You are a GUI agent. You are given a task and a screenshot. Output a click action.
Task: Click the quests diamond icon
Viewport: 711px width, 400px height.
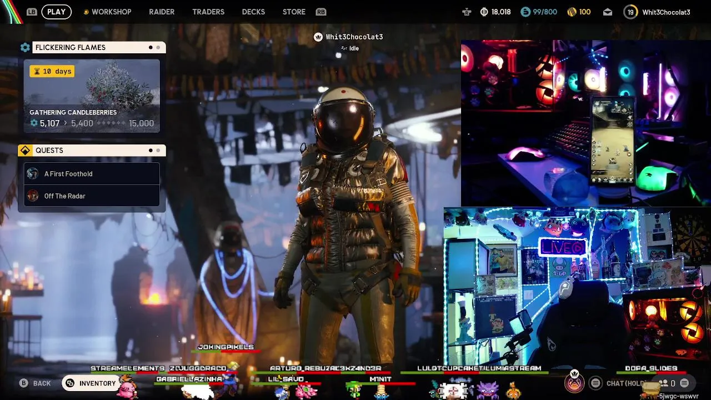tap(25, 151)
